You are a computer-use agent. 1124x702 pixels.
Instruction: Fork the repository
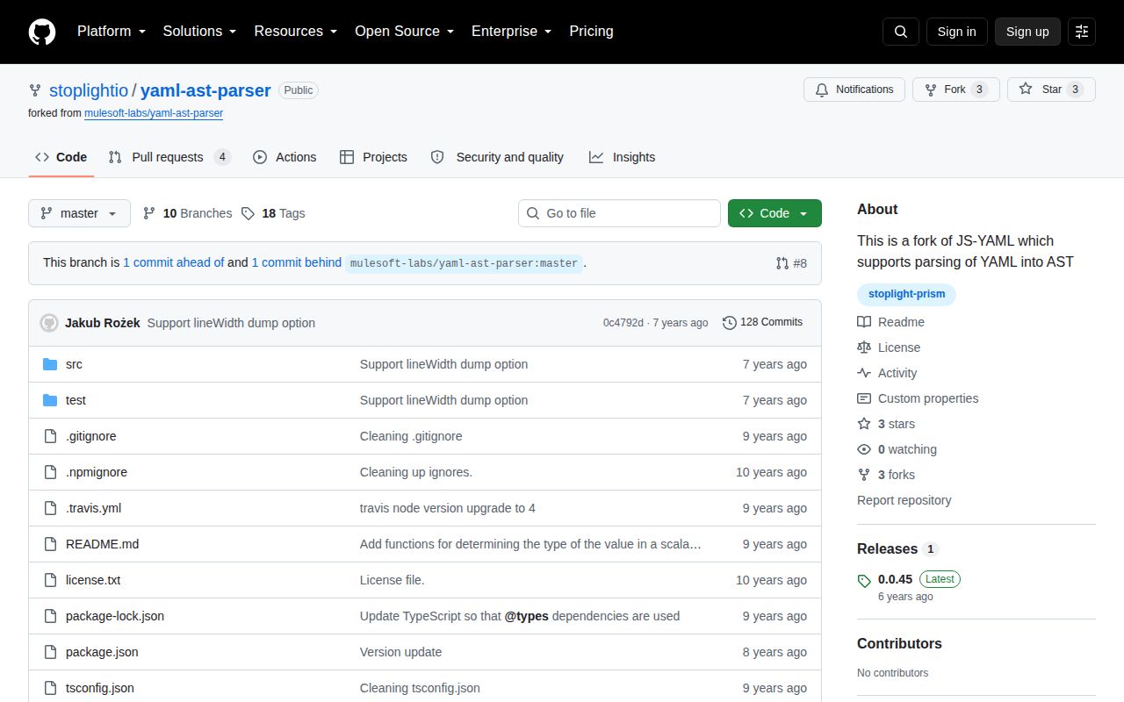tap(956, 90)
